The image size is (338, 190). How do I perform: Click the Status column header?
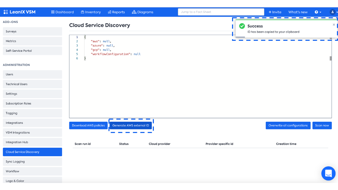pyautogui.click(x=124, y=144)
